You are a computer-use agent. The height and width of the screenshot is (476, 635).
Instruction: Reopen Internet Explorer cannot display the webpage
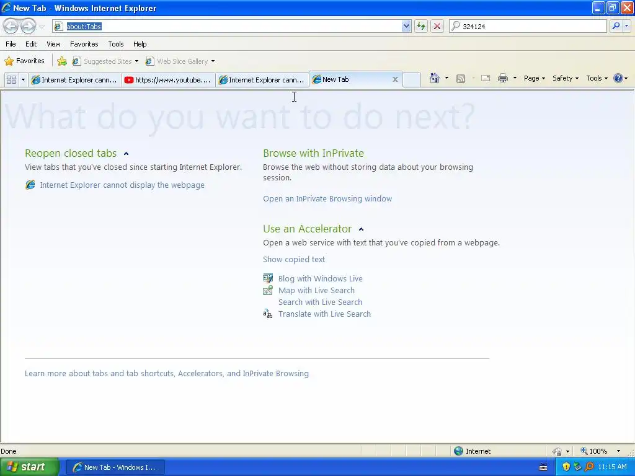[x=122, y=185]
